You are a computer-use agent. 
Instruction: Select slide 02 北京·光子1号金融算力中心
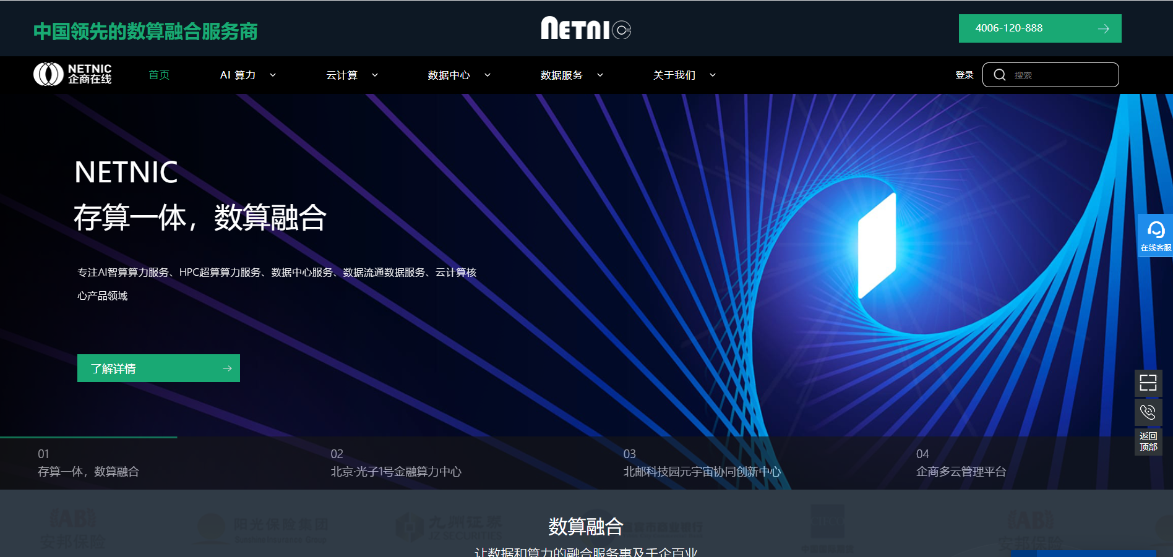(396, 463)
